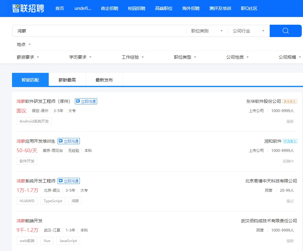Click the HUAWEI skill tag
Screen dimensions: 303x251
(27, 201)
